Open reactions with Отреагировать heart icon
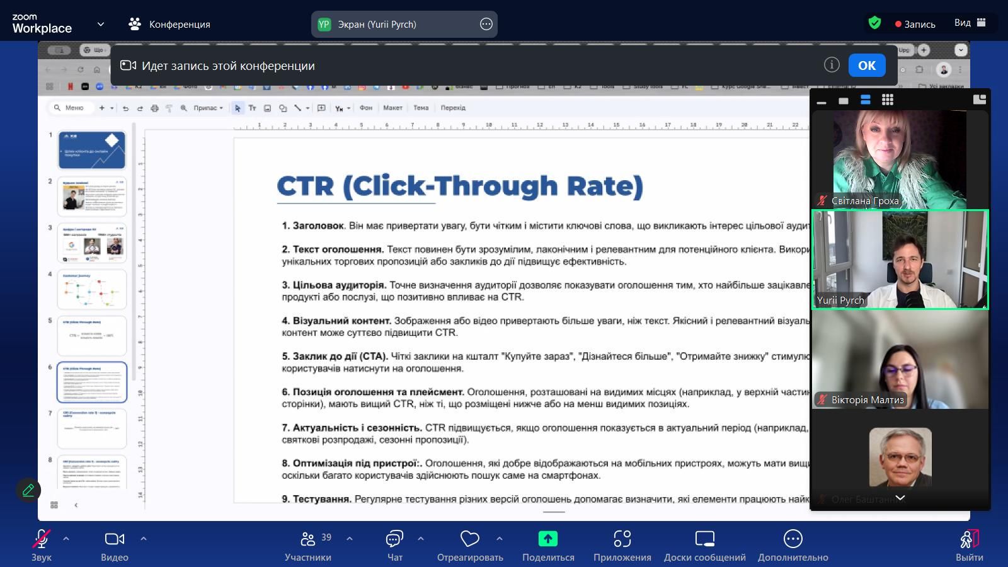The width and height of the screenshot is (1008, 567). 470,545
